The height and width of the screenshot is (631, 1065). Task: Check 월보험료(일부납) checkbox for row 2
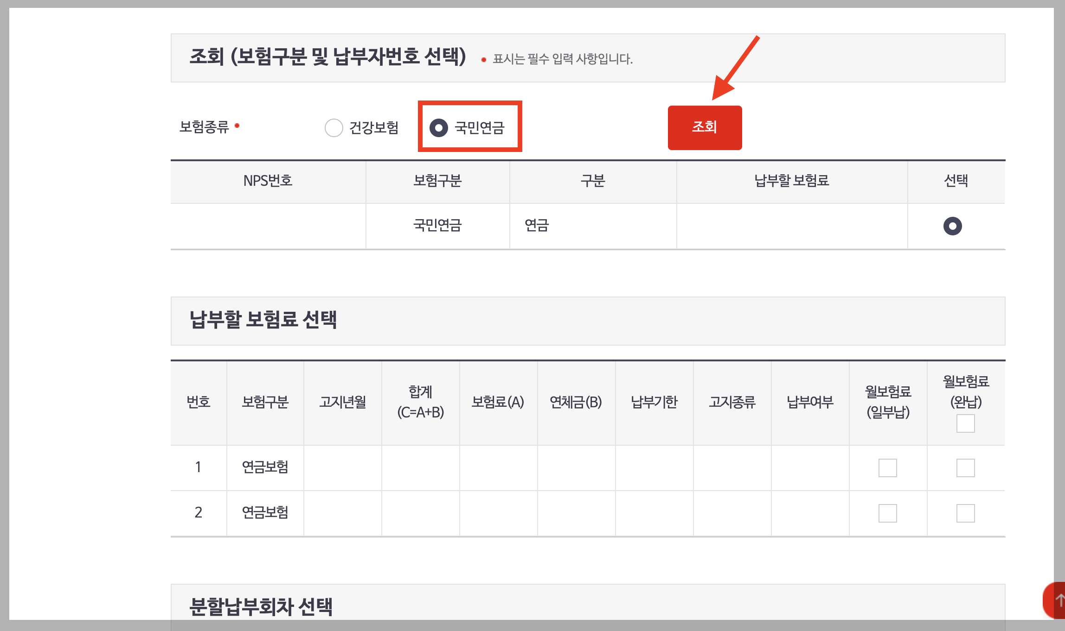pyautogui.click(x=887, y=513)
